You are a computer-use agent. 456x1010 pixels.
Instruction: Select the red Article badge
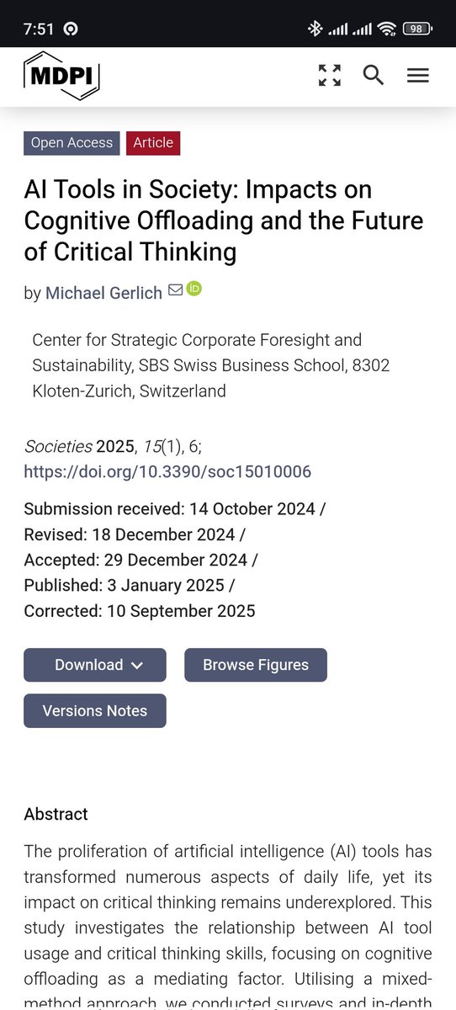click(153, 143)
